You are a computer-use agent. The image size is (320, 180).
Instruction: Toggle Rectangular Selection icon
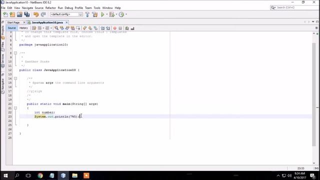coord(78,28)
